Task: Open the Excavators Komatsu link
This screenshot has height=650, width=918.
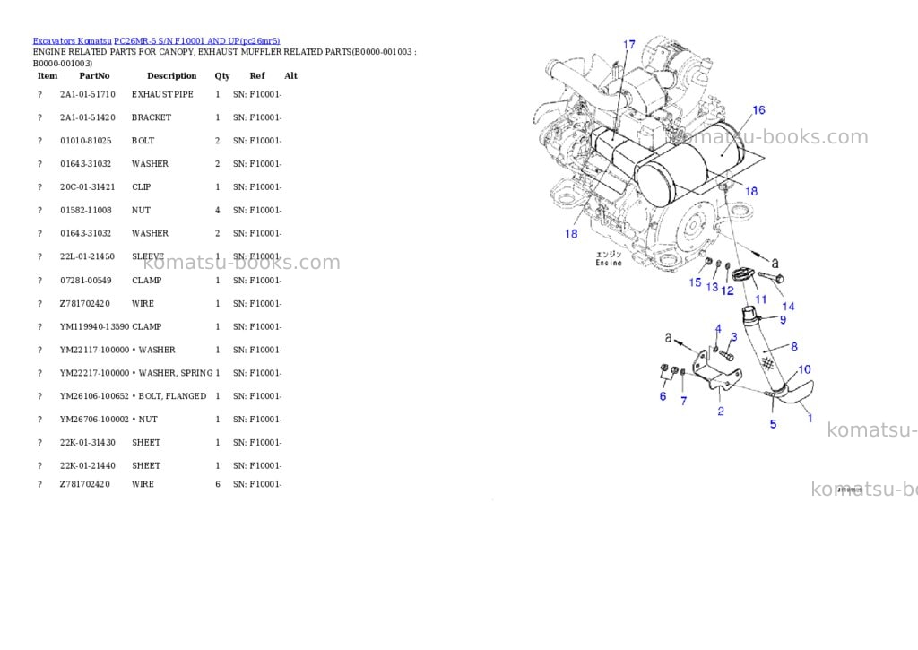Action: pyautogui.click(x=72, y=41)
